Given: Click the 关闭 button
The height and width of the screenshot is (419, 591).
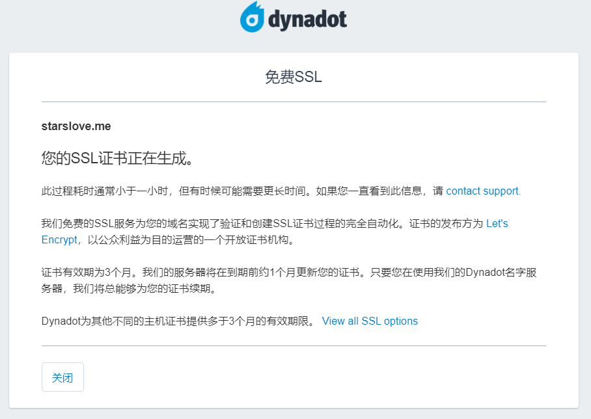Looking at the screenshot, I should pos(62,377).
